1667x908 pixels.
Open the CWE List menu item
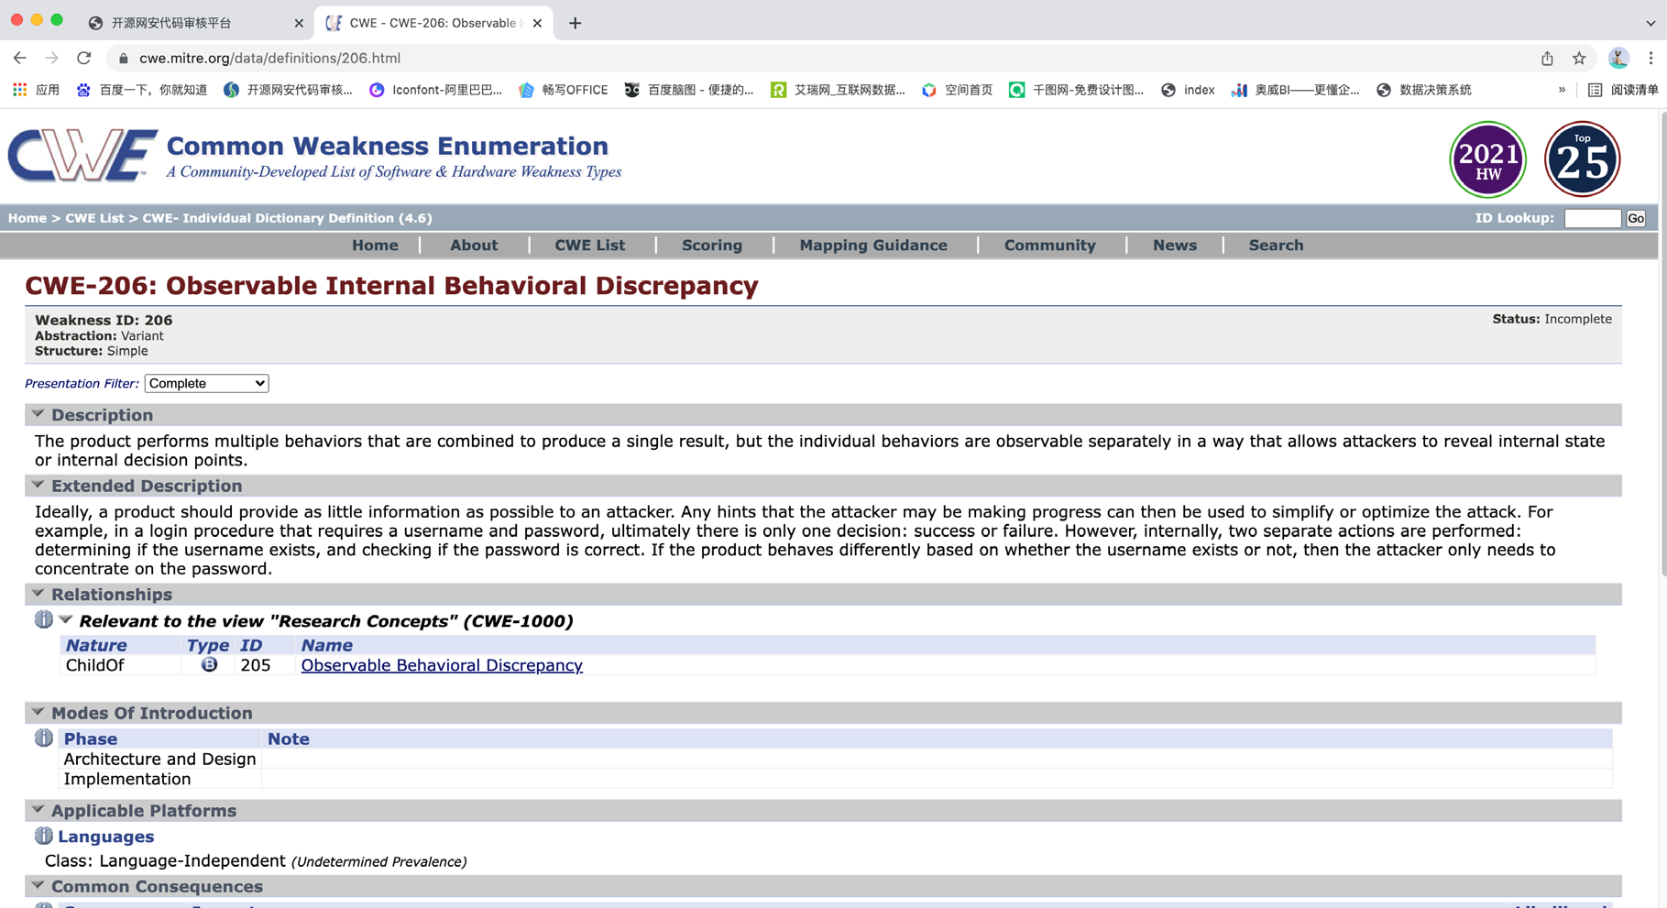(589, 245)
